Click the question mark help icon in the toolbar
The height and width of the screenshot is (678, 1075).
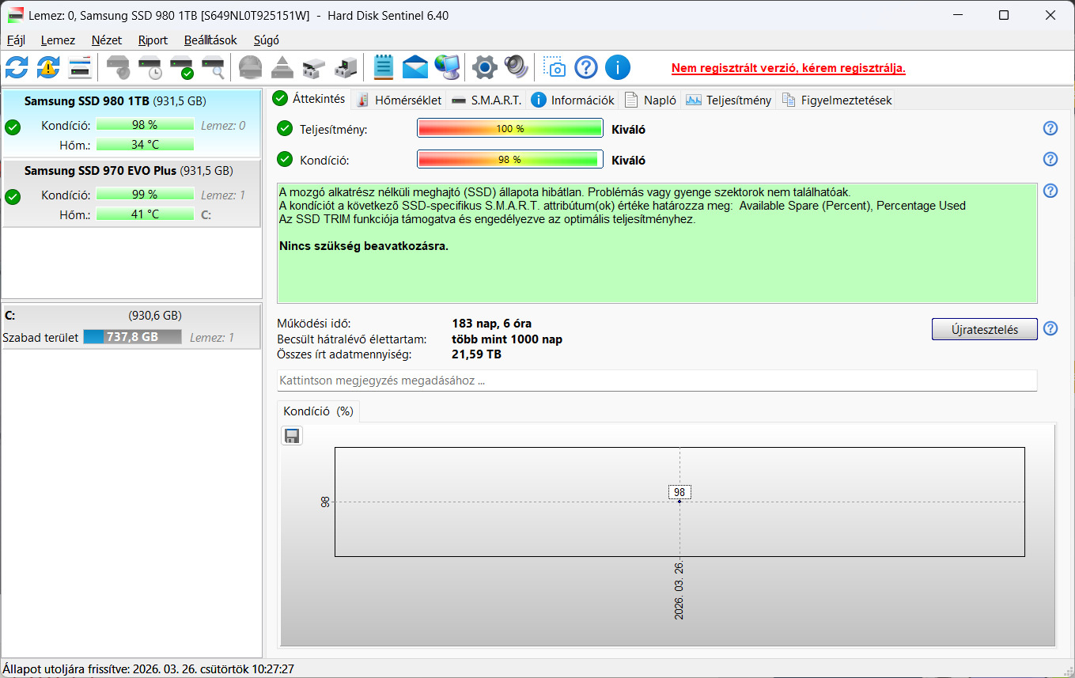[x=586, y=67]
